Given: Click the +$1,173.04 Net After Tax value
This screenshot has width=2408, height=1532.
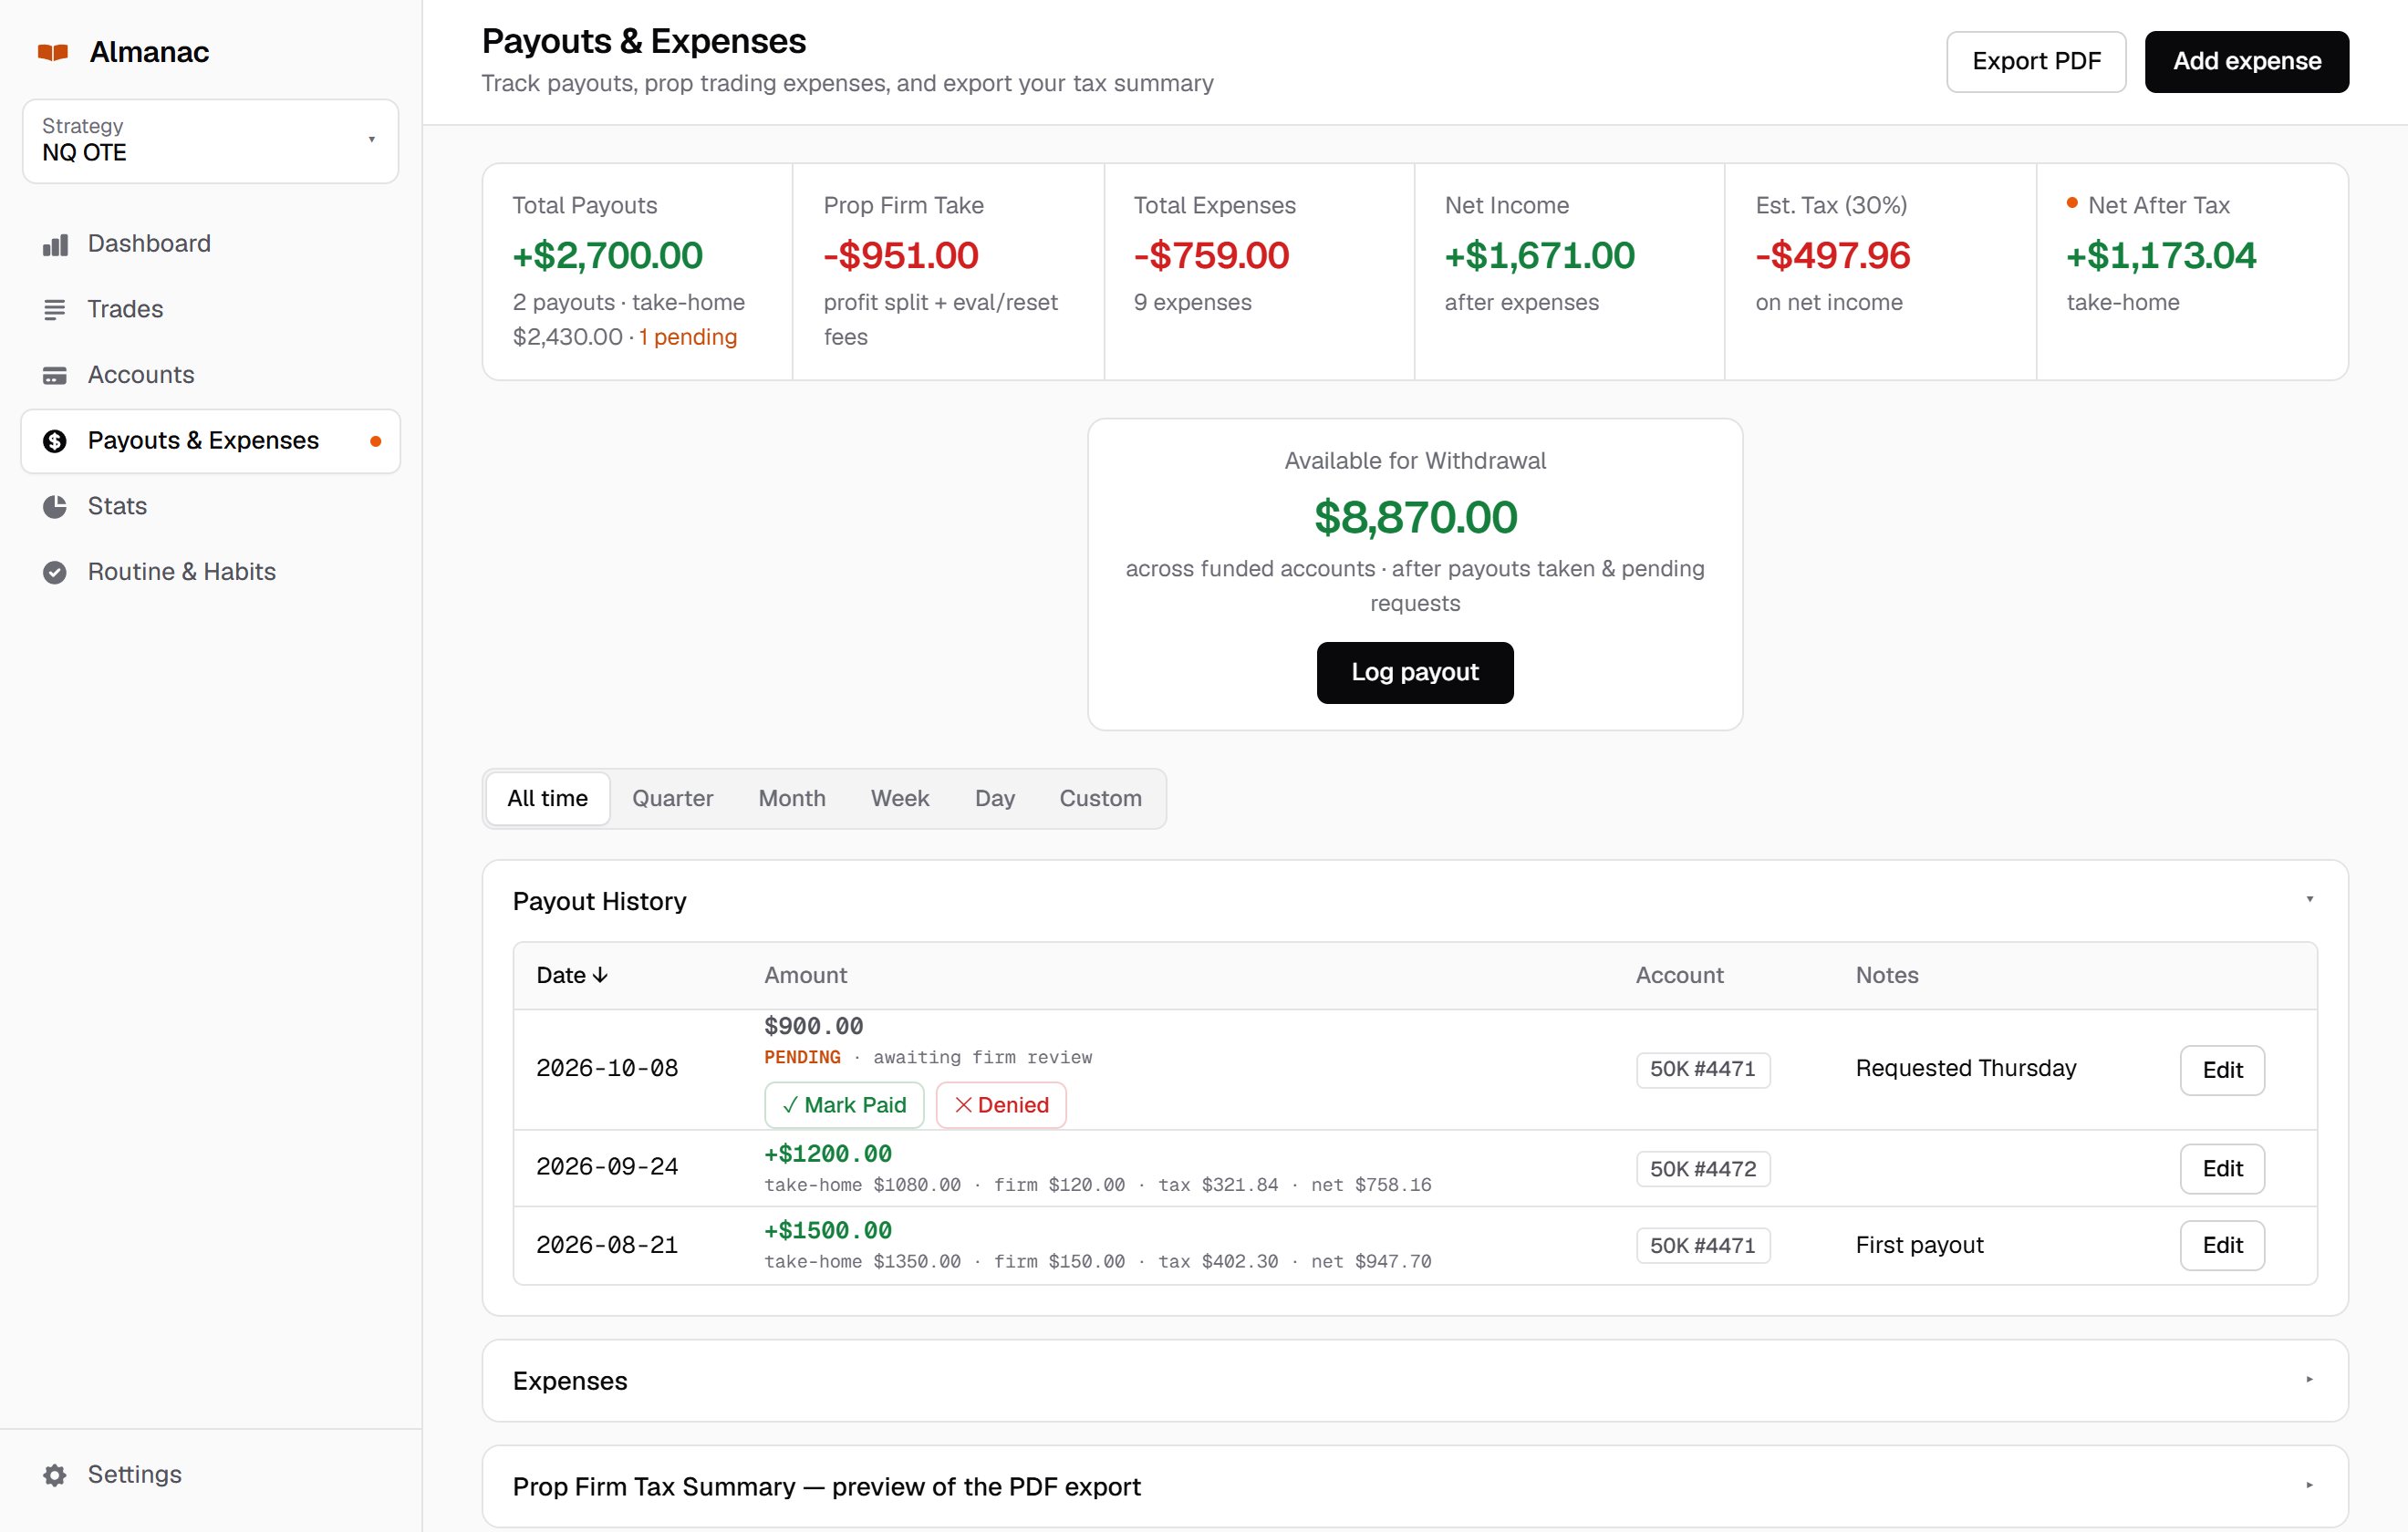Looking at the screenshot, I should pos(2161,256).
